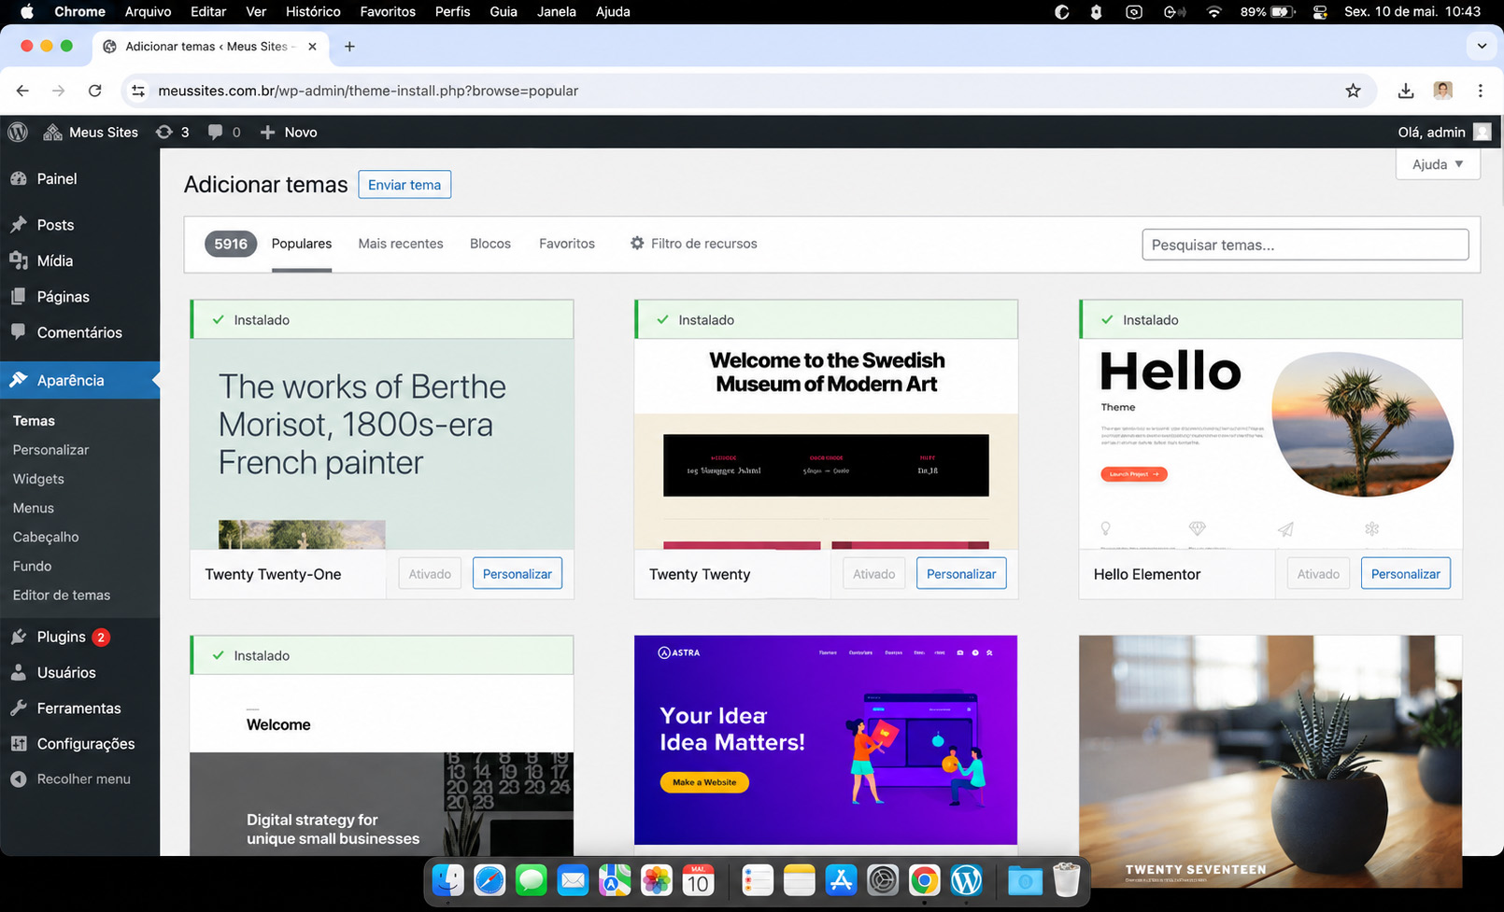Screen dimensions: 1504x912
Task: Open Finder from the Dock
Action: pos(448,880)
